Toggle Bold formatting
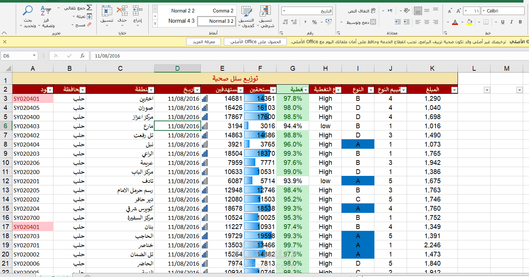This screenshot has height=277, width=529. 520,22
